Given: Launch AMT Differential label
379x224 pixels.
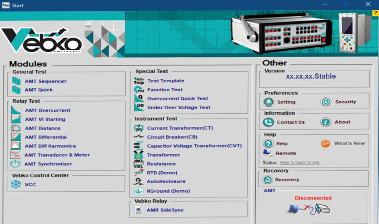Looking at the screenshot, I should (x=46, y=137).
